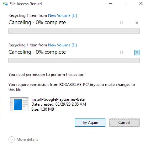This screenshot has height=146, width=147.
Task: Click the file transfer icon in title bar
Action: click(5, 4)
